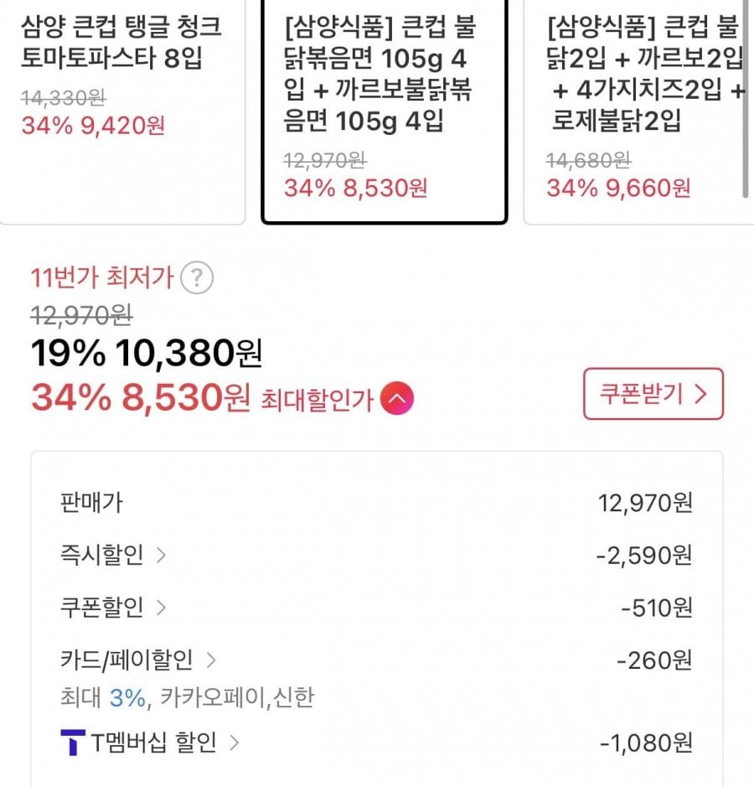Open the 카드/페이할인 details chevron

click(210, 660)
